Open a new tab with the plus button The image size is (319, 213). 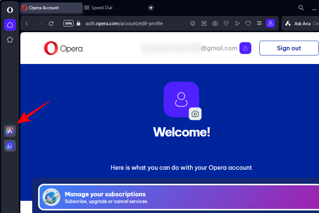(151, 8)
